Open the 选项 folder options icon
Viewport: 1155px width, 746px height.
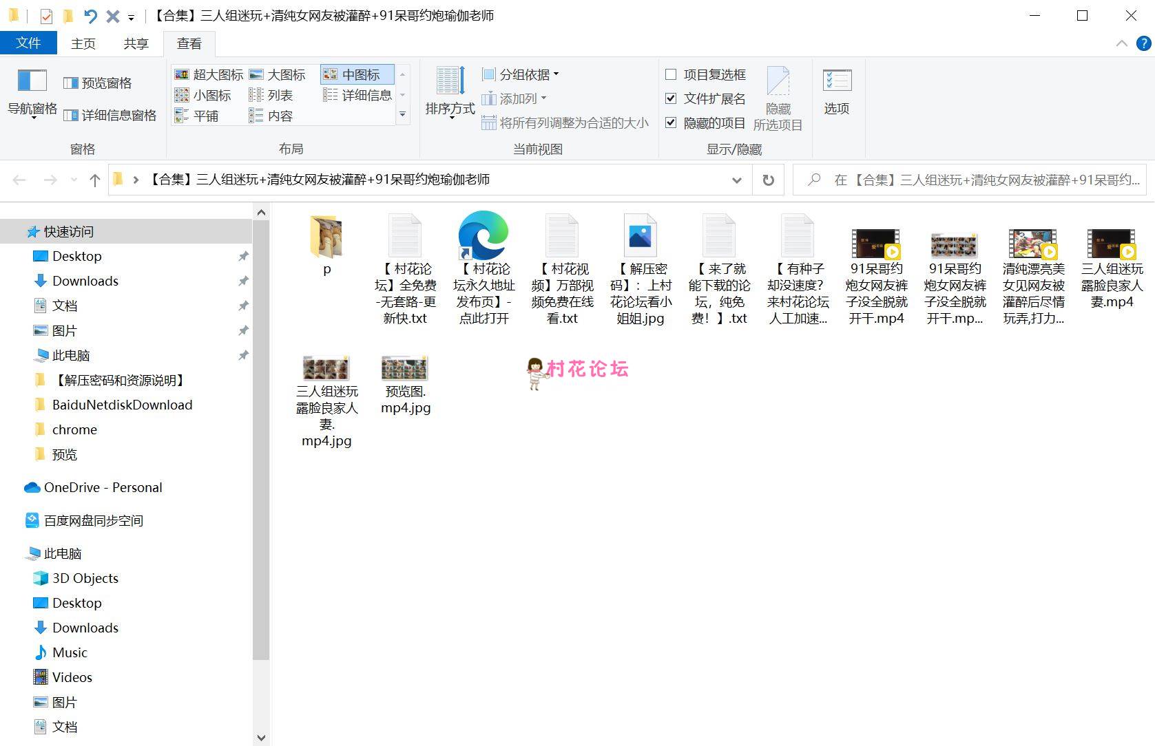coord(837,81)
